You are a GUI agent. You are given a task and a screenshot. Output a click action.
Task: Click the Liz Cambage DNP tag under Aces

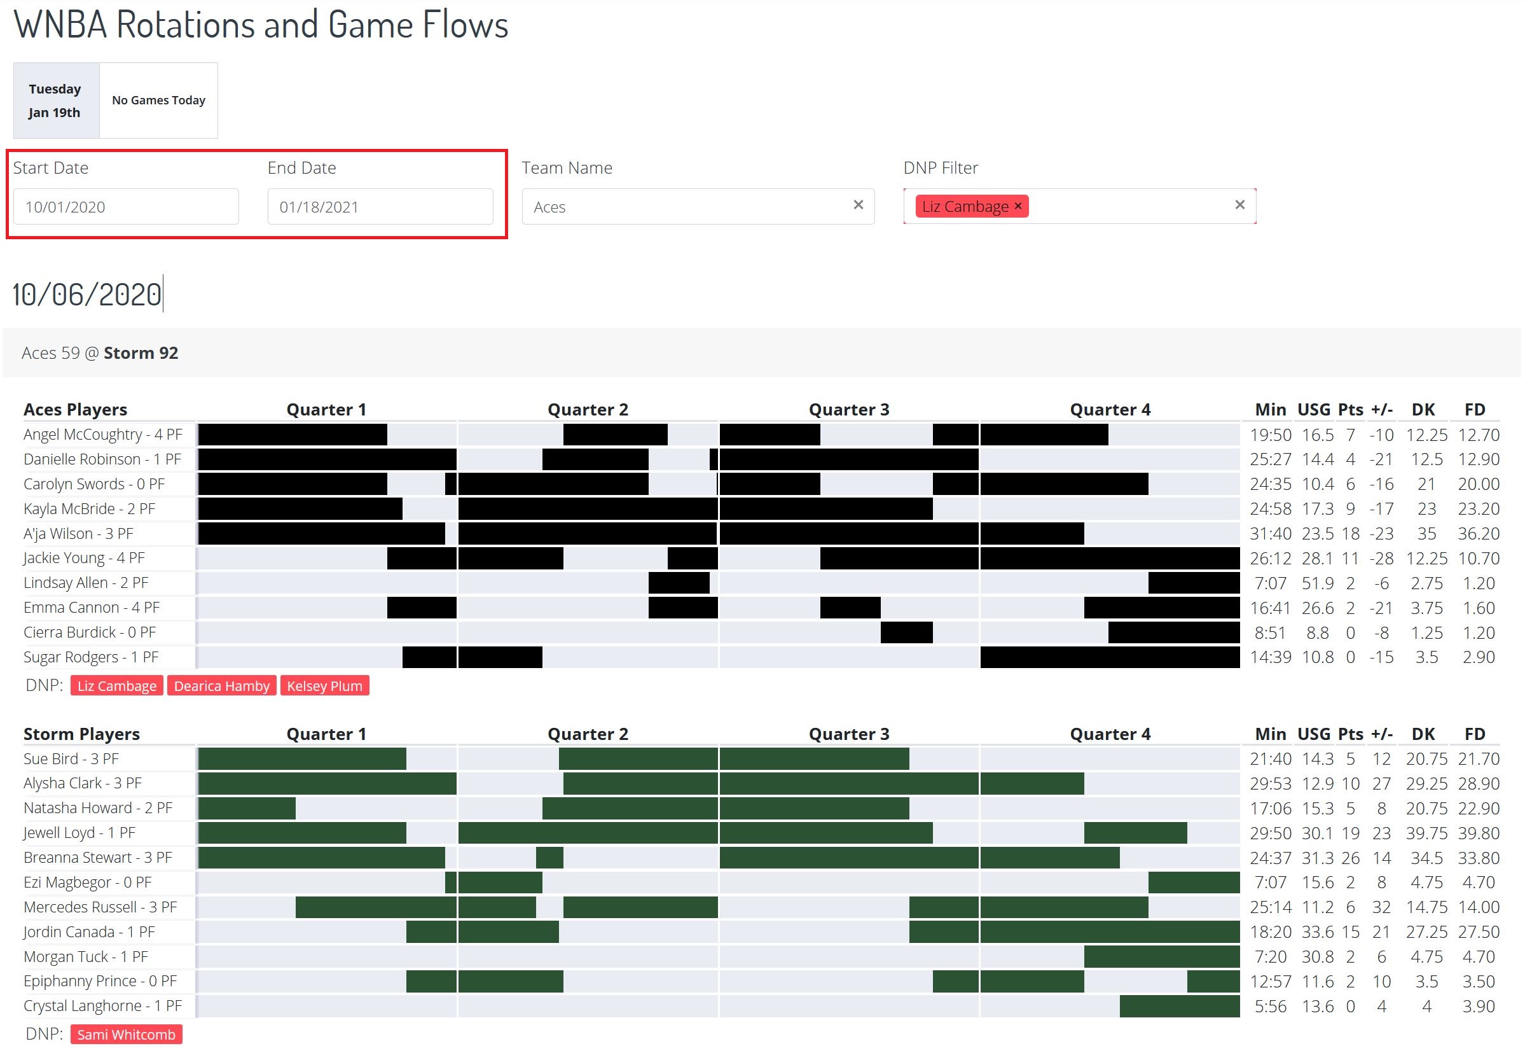coord(117,685)
